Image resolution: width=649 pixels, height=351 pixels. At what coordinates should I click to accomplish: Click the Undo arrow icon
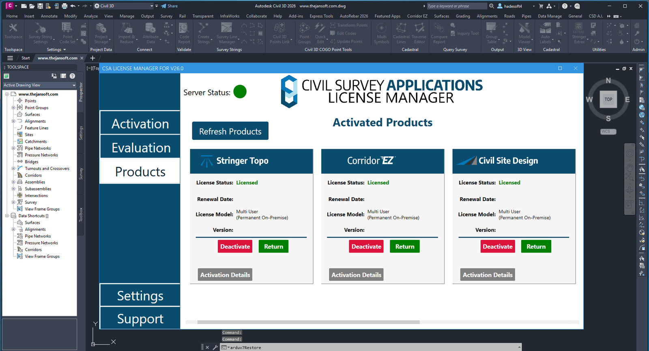[x=73, y=6]
